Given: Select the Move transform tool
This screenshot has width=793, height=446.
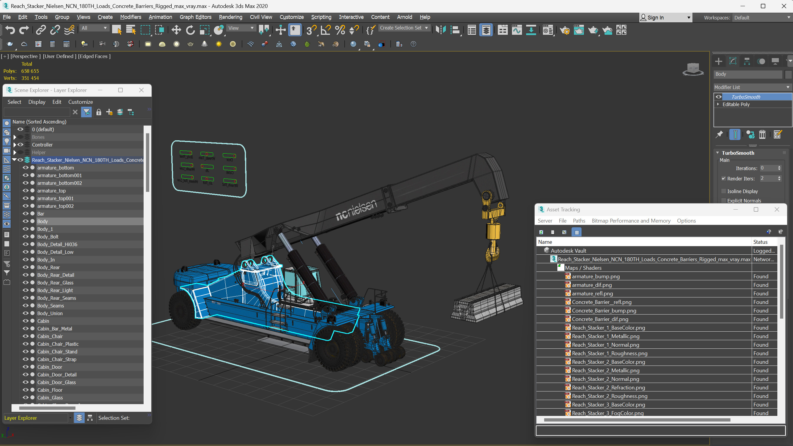Looking at the screenshot, I should tap(176, 30).
